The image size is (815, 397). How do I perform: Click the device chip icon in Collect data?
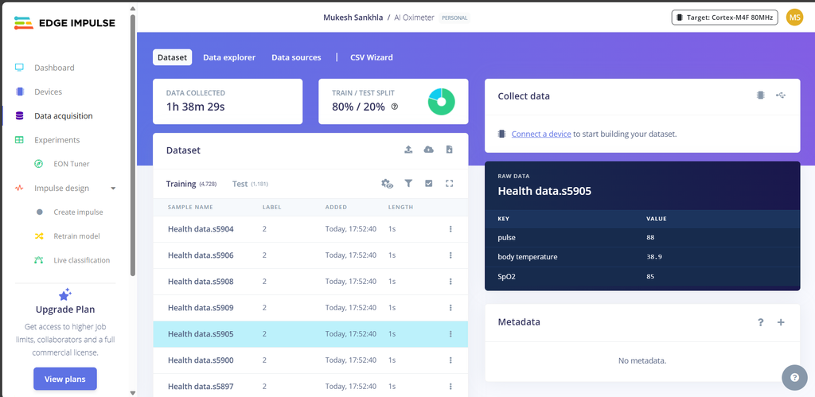[x=760, y=95]
